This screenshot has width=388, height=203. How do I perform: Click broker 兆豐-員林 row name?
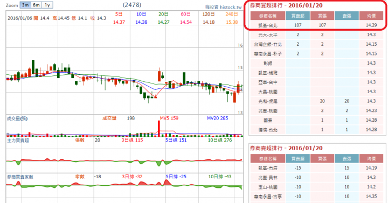[x=268, y=178]
